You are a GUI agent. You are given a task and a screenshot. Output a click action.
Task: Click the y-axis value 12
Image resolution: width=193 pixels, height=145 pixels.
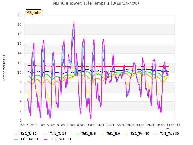[19, 63]
